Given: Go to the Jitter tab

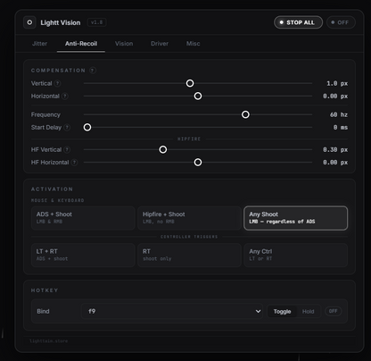Looking at the screenshot, I should coord(39,44).
